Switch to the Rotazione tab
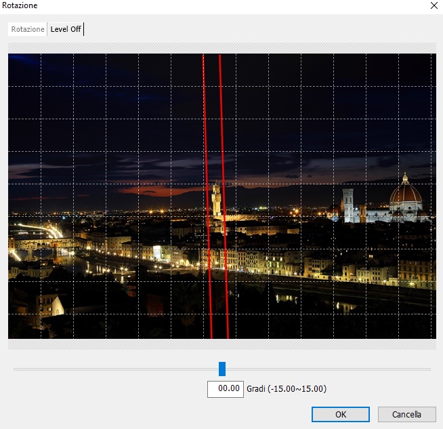443x429 pixels. coord(28,29)
